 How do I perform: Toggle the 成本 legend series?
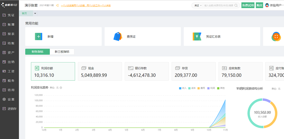(x=192, y=88)
